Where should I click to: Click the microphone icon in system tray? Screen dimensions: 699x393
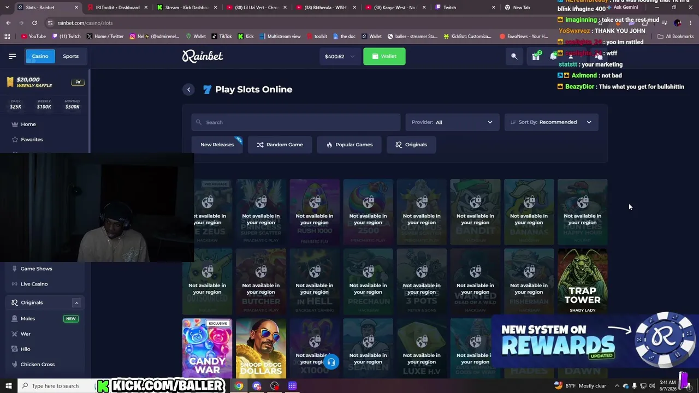click(x=634, y=386)
